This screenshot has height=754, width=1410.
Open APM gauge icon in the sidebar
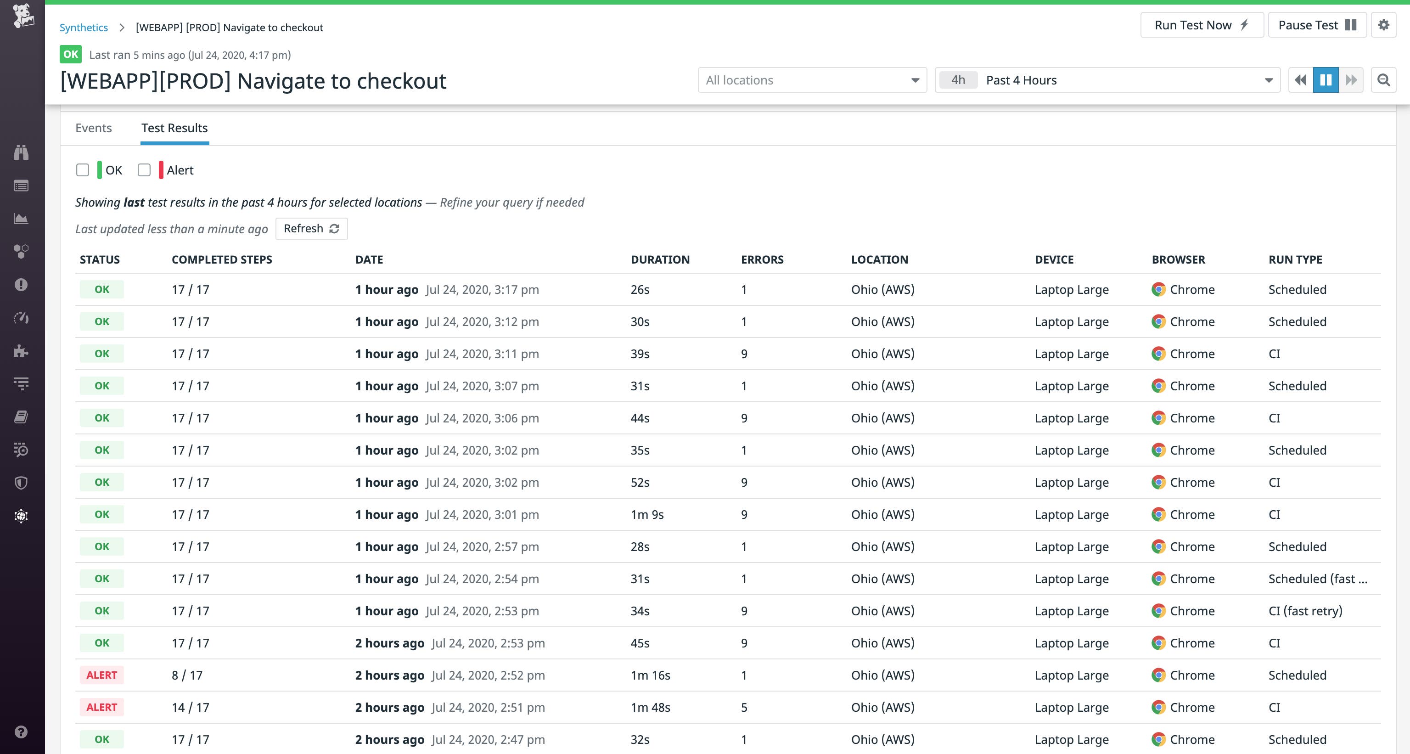[21, 318]
